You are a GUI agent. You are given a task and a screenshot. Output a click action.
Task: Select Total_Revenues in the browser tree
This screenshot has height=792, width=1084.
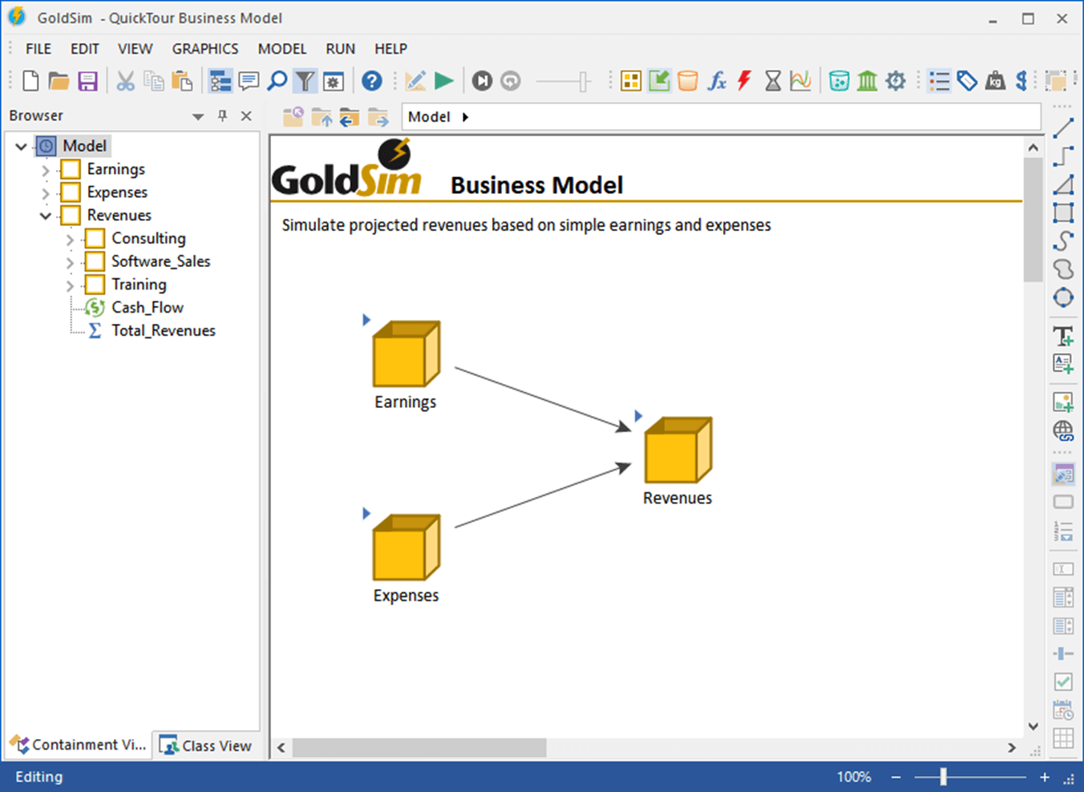pyautogui.click(x=164, y=330)
